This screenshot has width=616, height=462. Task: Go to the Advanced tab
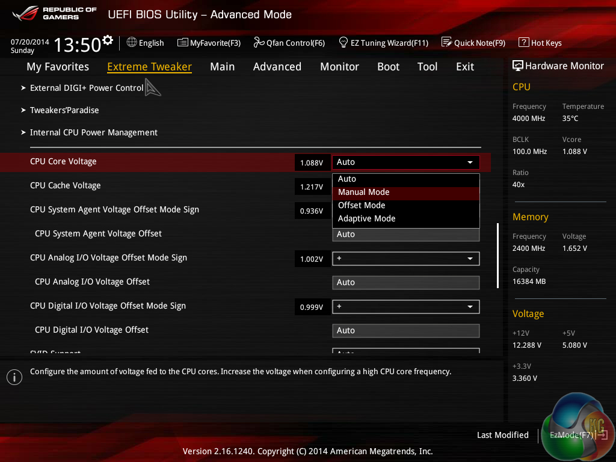(x=277, y=67)
